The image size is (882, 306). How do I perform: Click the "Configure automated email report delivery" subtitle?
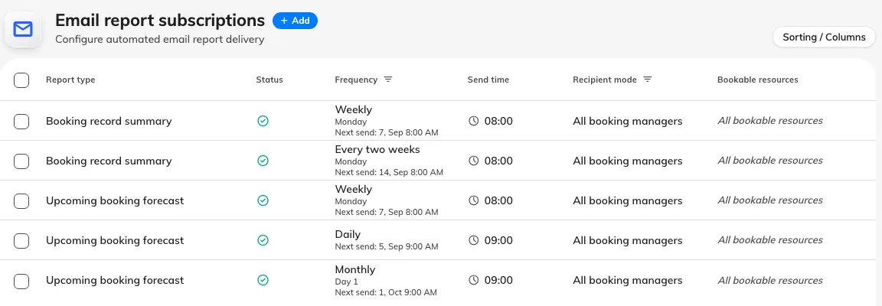click(160, 40)
